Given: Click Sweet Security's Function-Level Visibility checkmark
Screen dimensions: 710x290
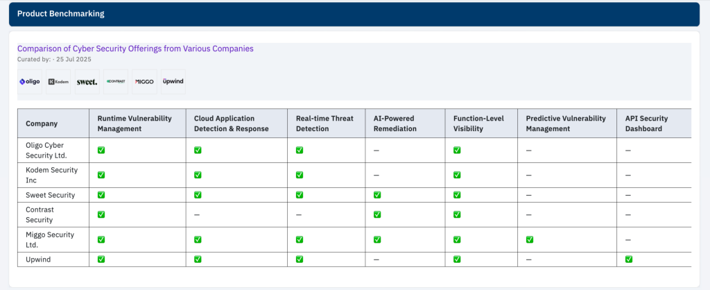Looking at the screenshot, I should pyautogui.click(x=457, y=195).
